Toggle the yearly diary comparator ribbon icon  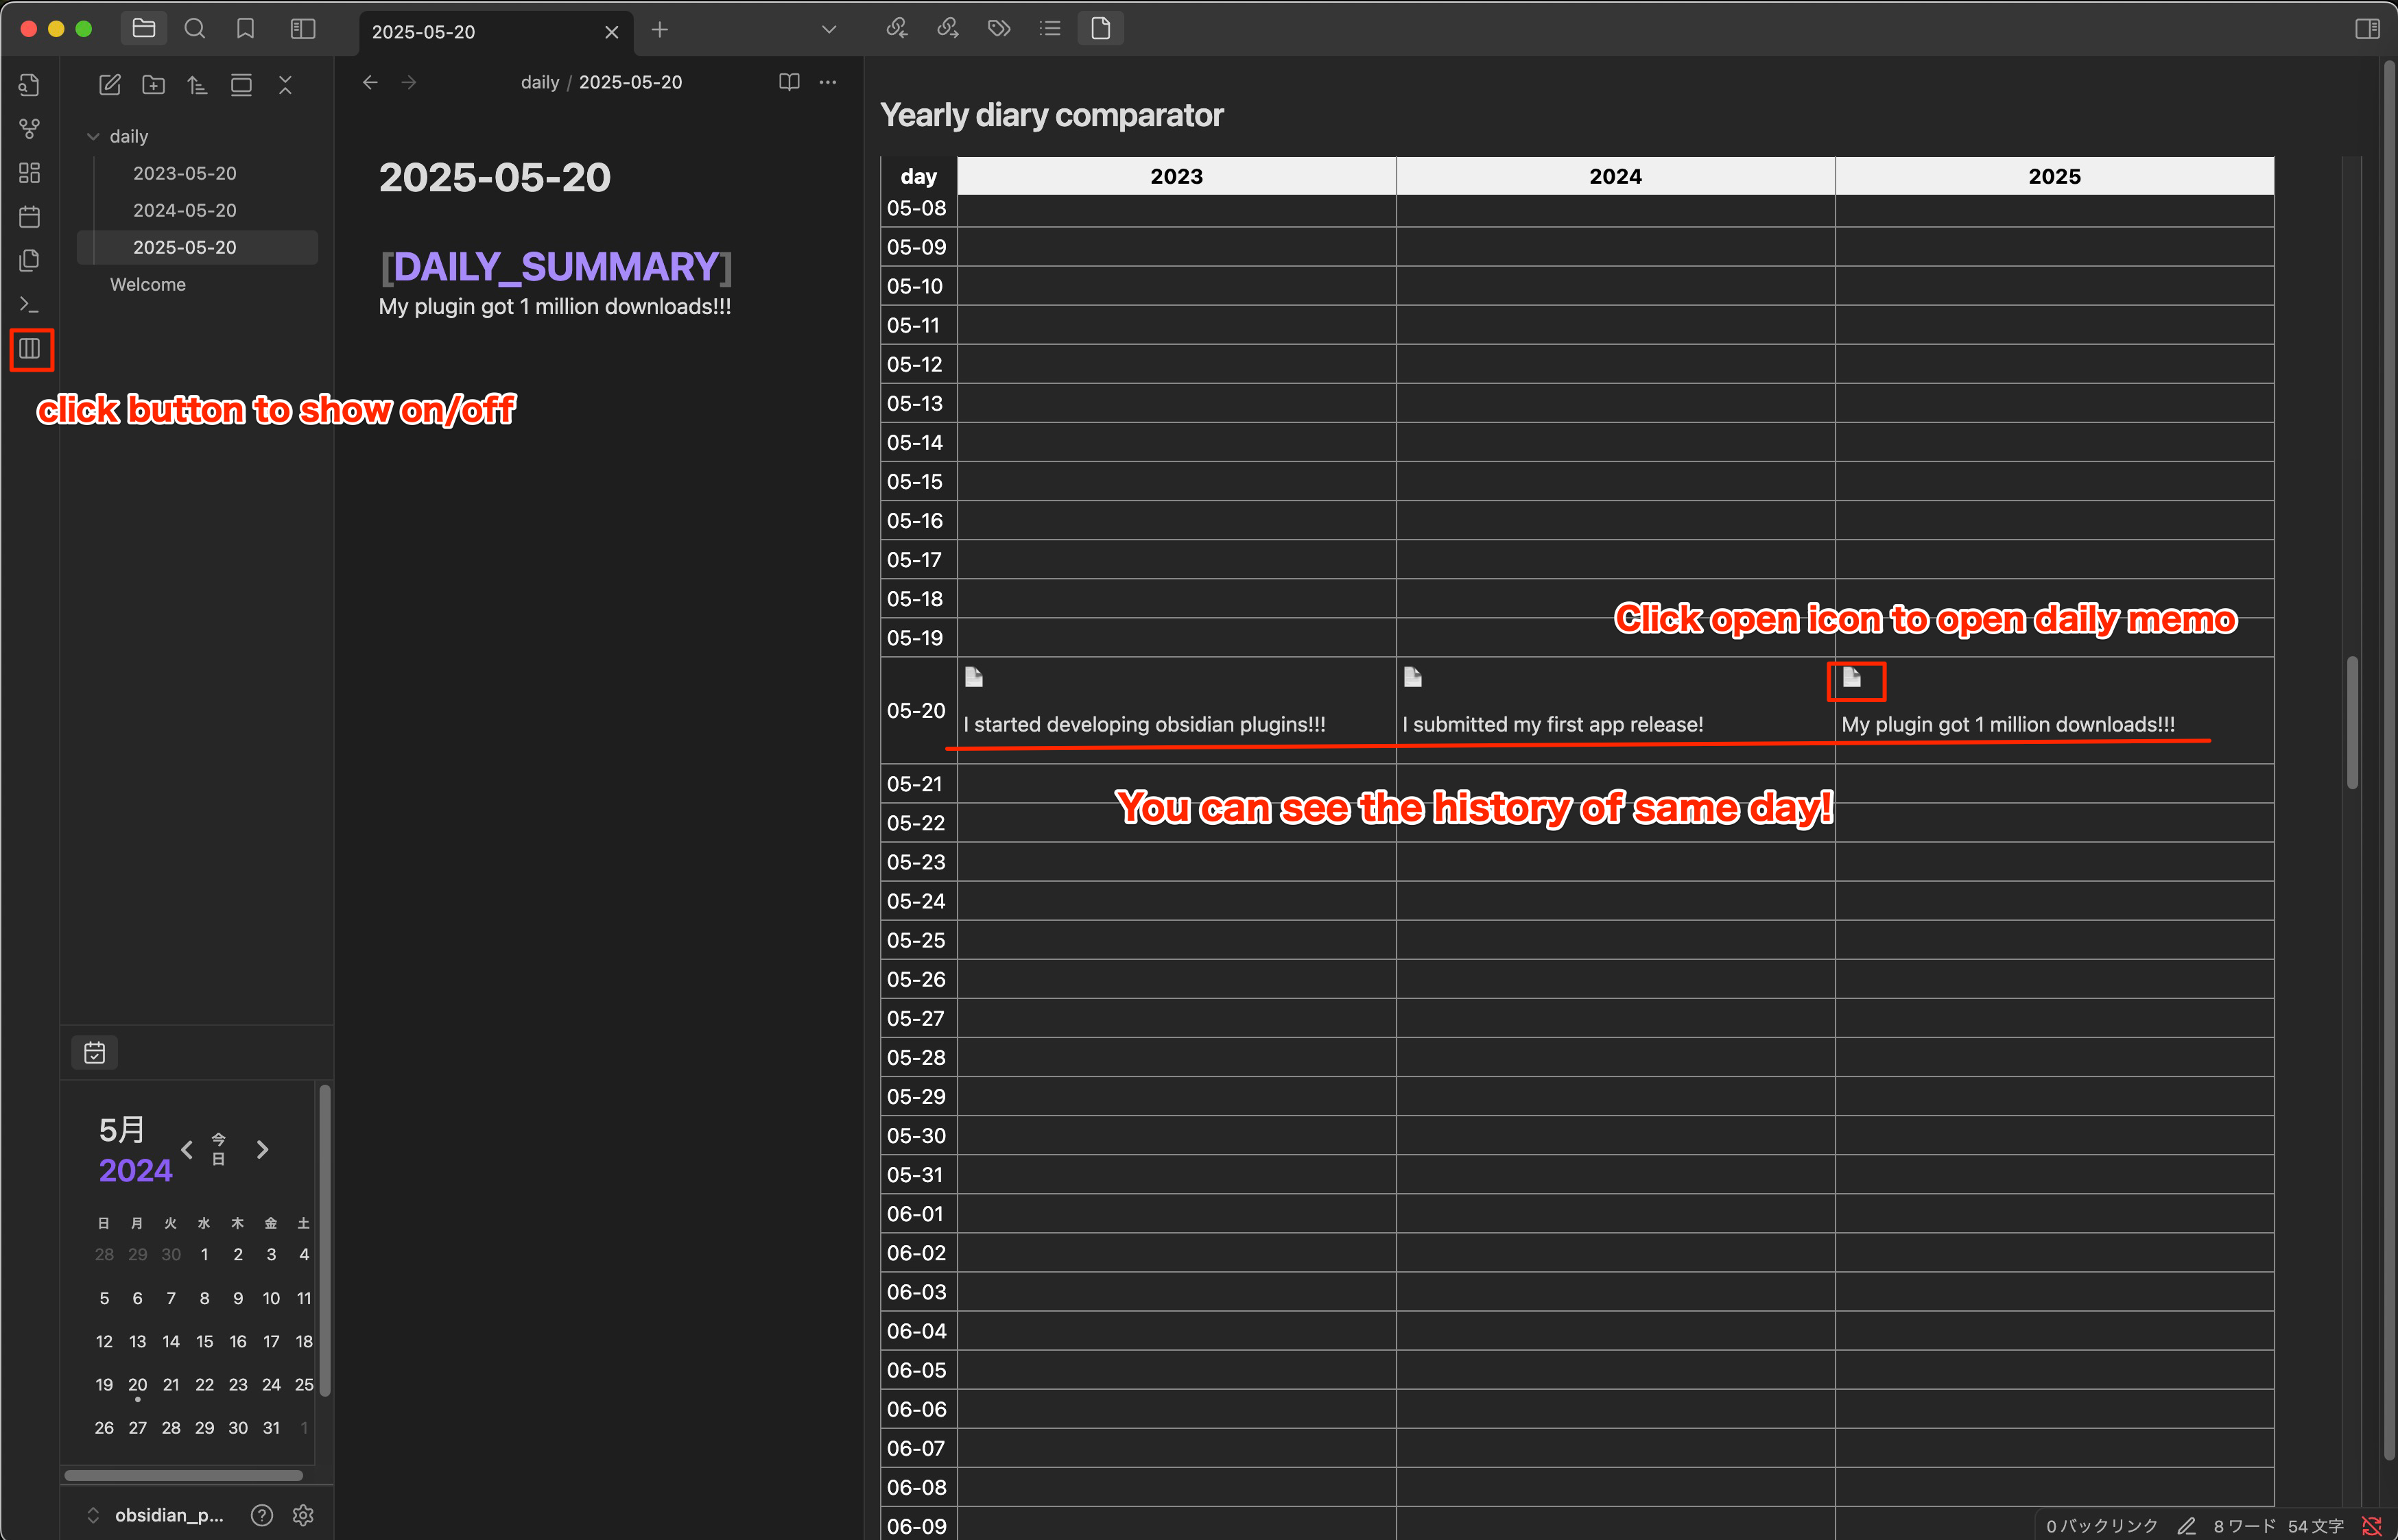pos(30,349)
